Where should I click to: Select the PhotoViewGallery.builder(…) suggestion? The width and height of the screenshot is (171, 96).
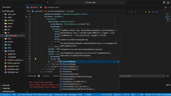click(89, 86)
